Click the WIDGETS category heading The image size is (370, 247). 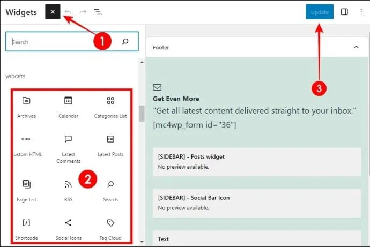pyautogui.click(x=16, y=77)
